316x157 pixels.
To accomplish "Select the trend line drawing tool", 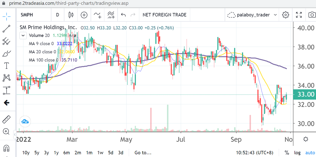I will click(6, 29).
